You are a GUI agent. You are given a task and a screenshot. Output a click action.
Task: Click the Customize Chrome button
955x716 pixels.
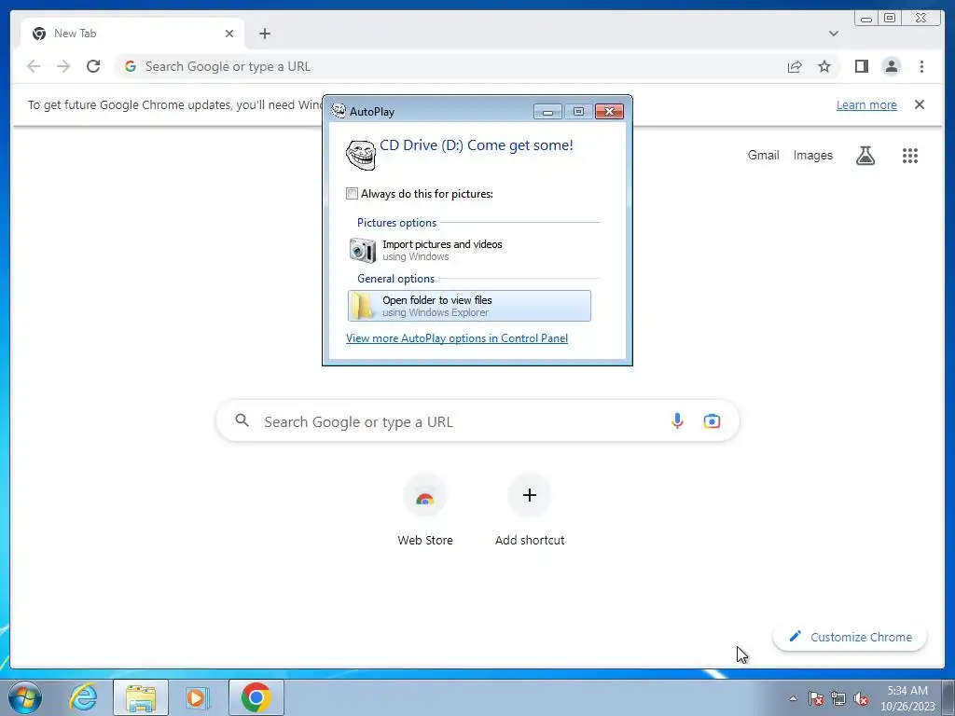[850, 637]
